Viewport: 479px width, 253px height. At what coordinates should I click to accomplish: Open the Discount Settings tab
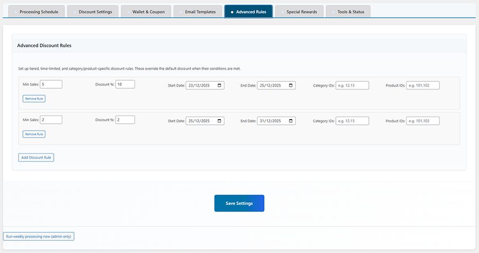[x=93, y=12]
